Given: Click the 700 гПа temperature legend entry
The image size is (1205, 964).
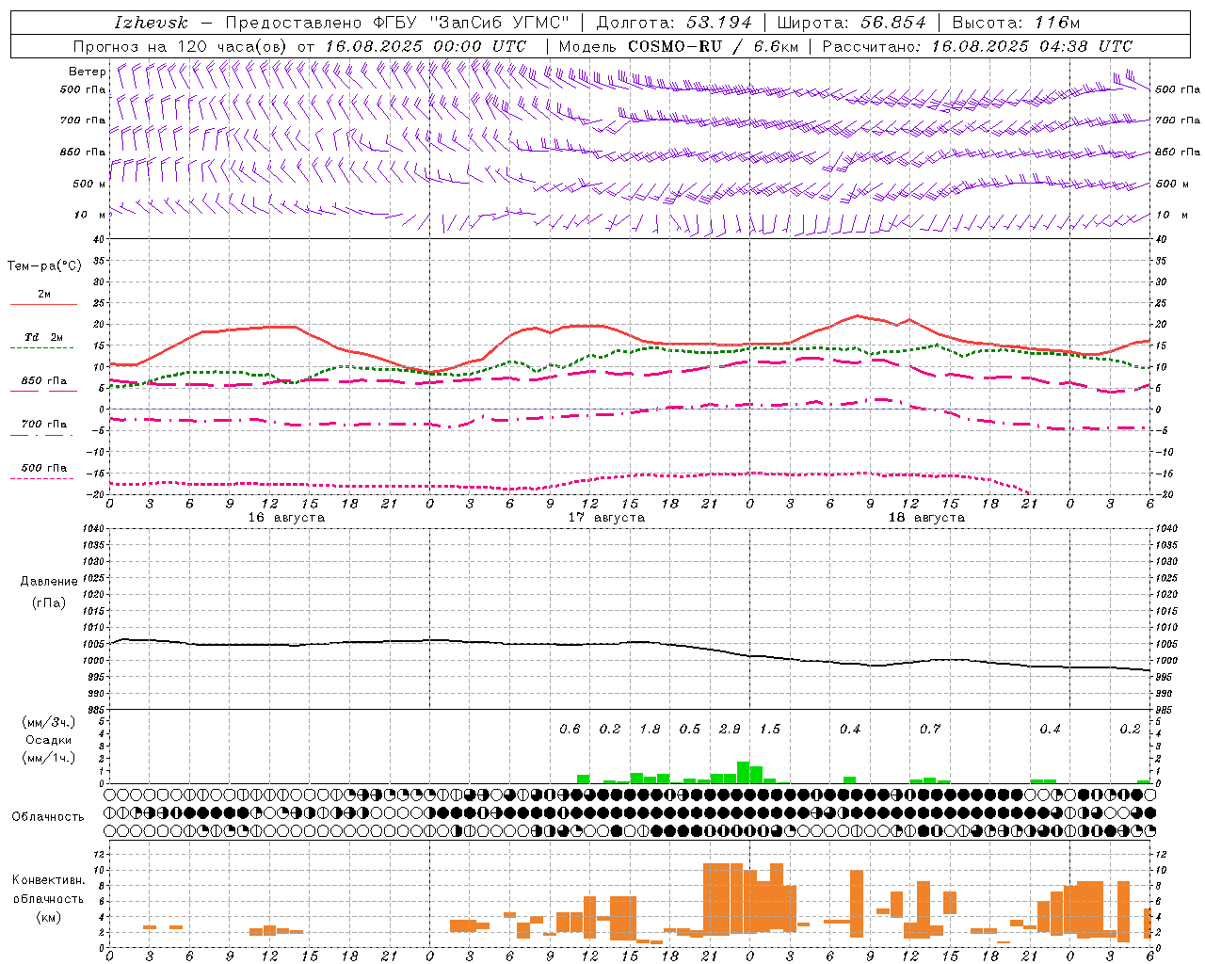Looking at the screenshot, I should (x=44, y=424).
